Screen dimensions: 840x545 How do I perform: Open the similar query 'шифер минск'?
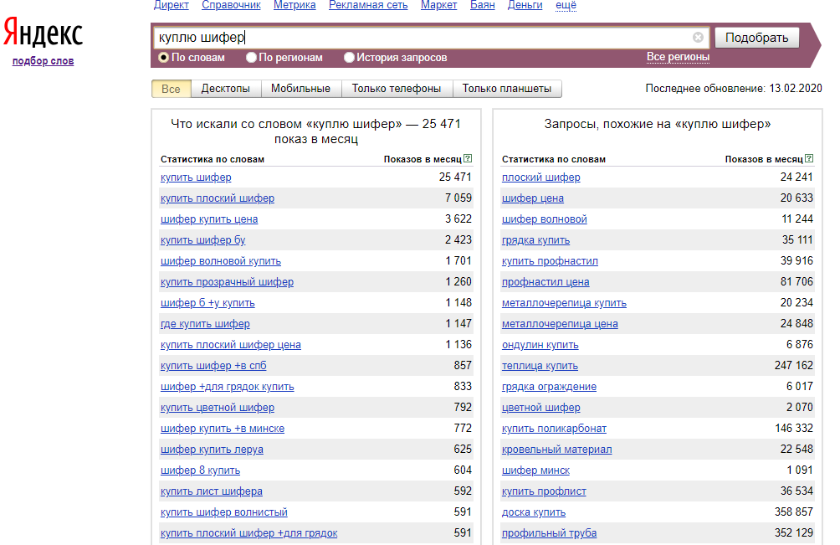point(535,470)
